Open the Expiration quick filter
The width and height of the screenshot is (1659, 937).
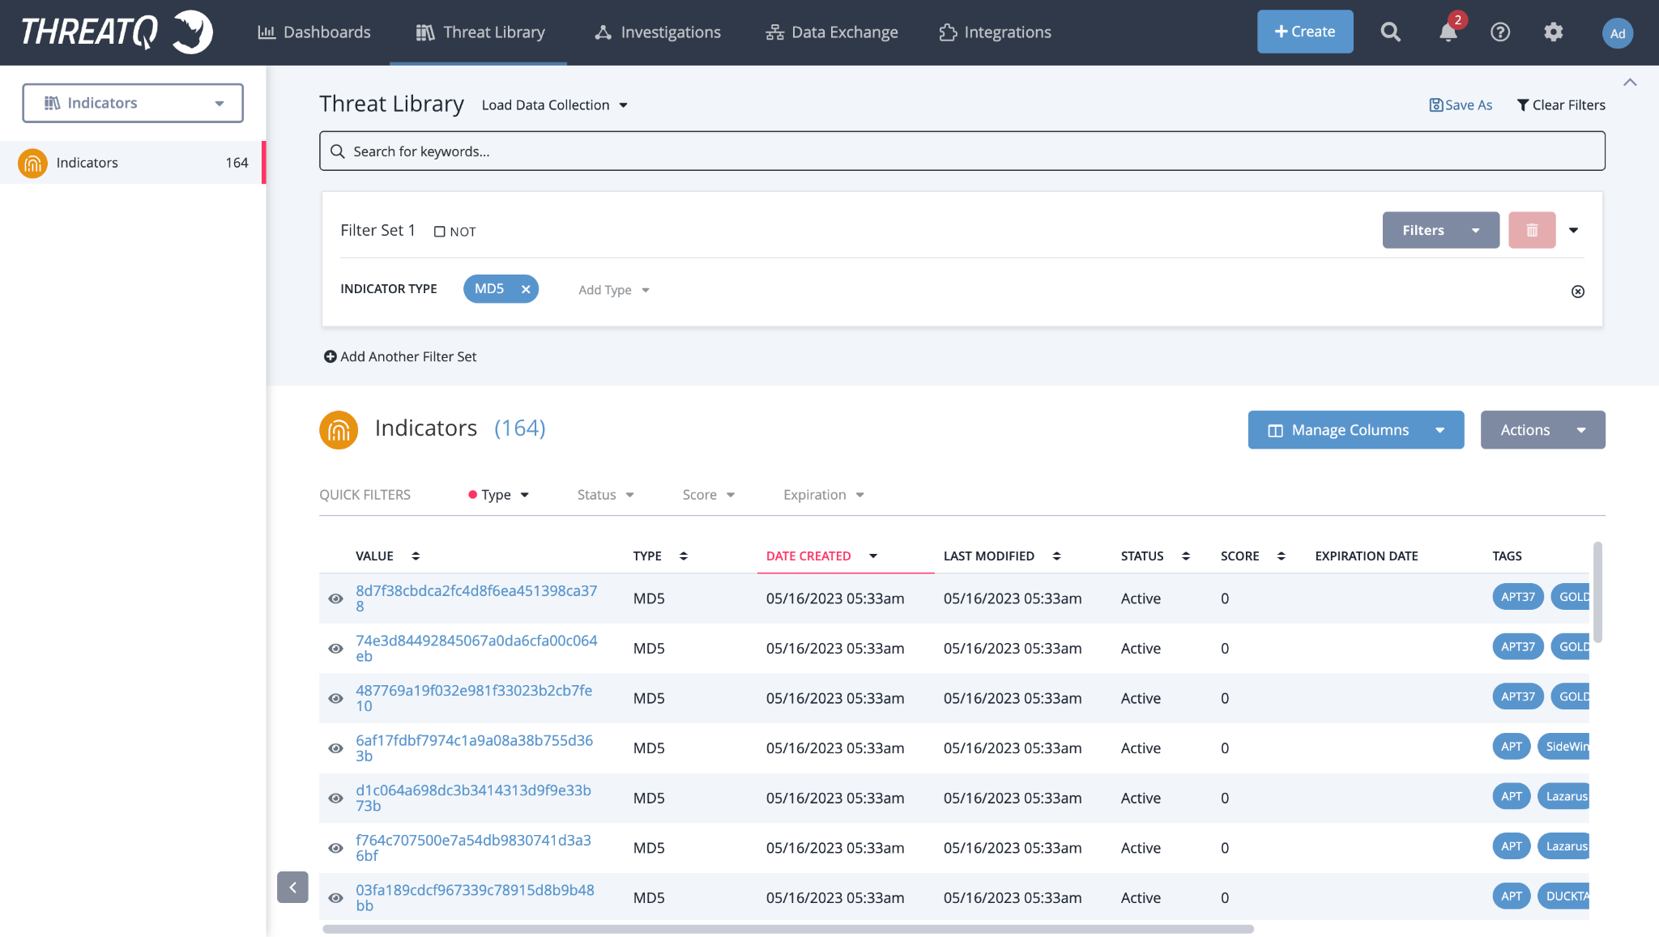tap(824, 495)
